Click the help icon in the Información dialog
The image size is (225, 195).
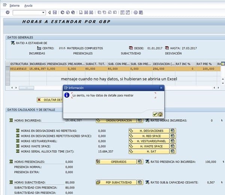(160, 114)
